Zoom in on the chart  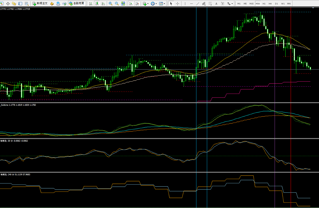point(110,4)
